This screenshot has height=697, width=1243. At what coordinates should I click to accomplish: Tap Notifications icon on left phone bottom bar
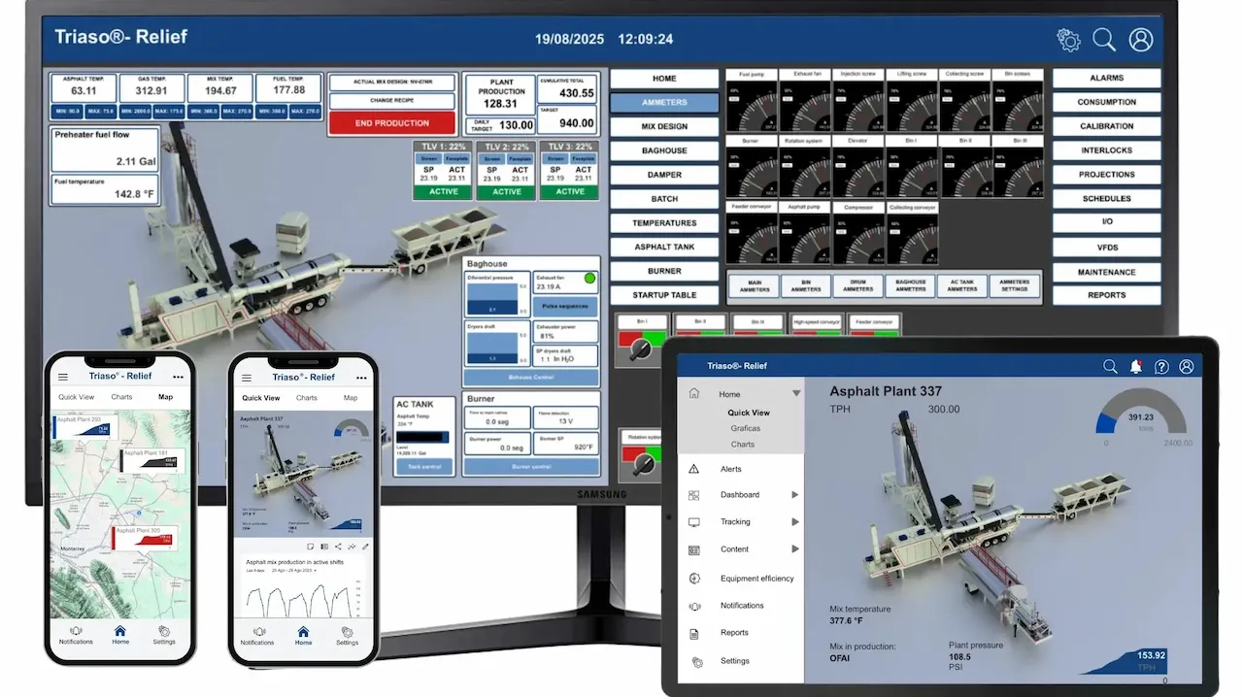click(76, 630)
